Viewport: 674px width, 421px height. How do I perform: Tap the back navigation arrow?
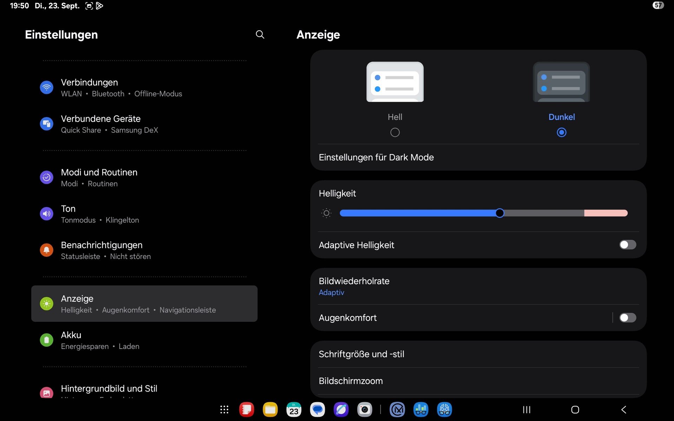coord(624,409)
